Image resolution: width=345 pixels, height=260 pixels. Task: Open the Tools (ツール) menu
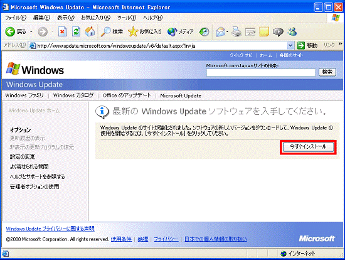coord(127,18)
